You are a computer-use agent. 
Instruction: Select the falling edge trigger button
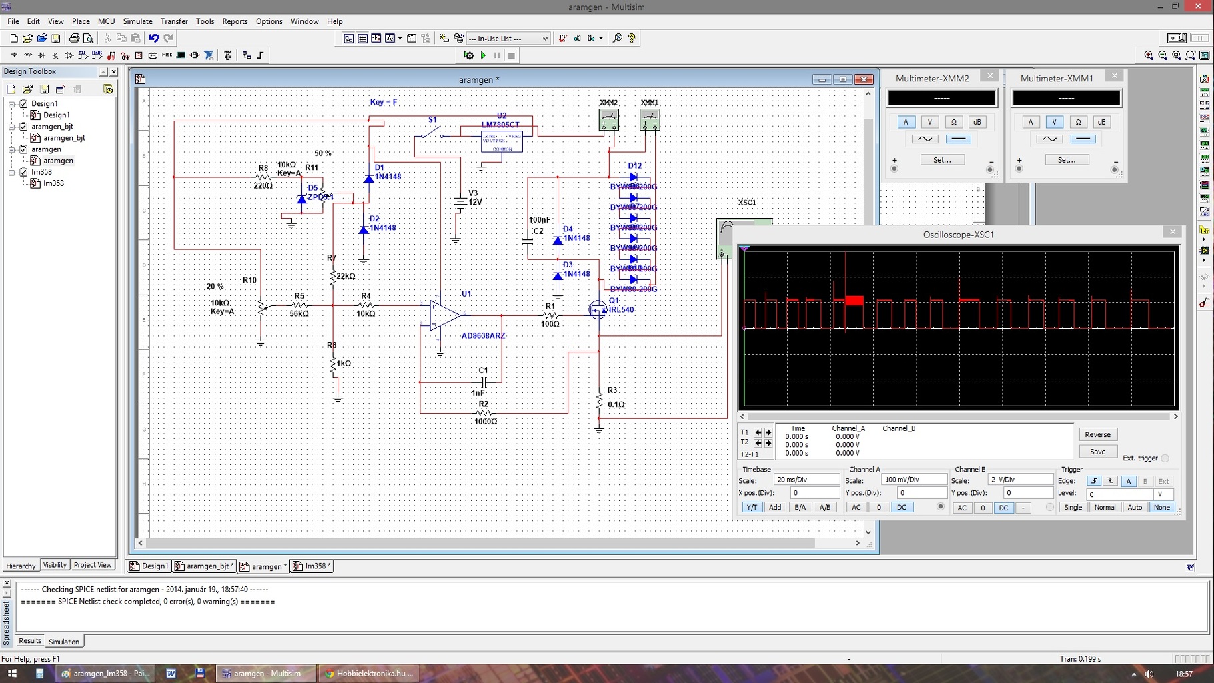point(1110,481)
